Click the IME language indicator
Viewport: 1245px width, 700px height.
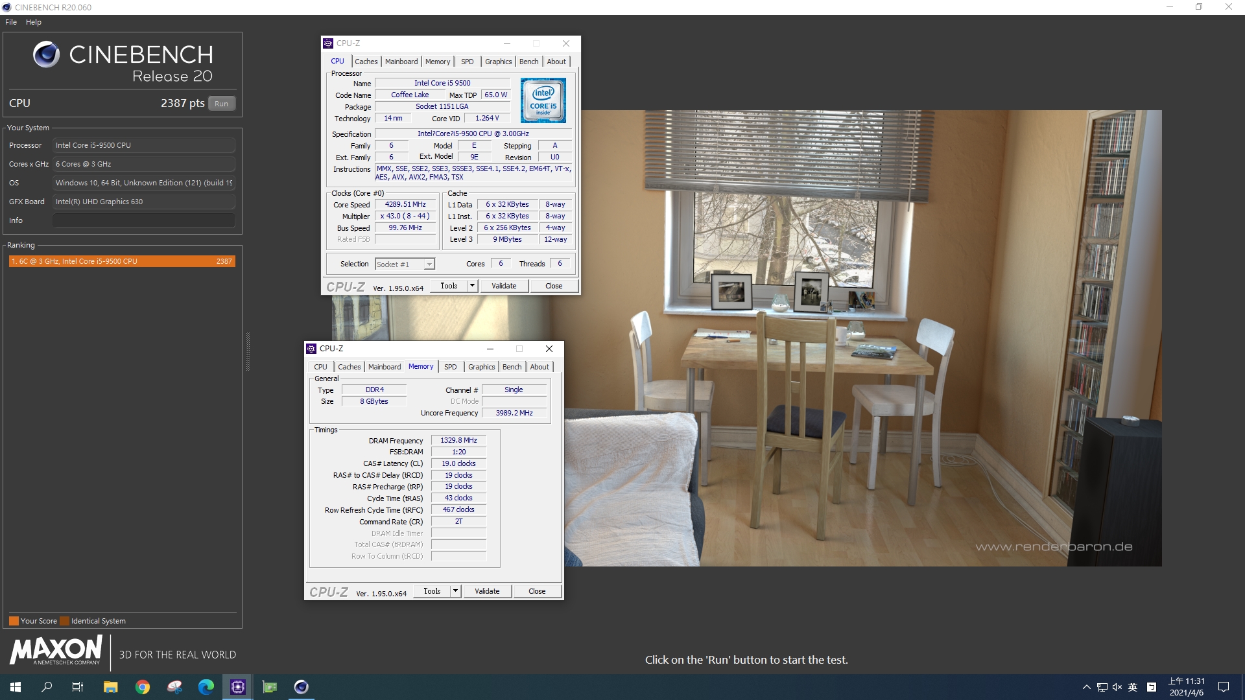pyautogui.click(x=1133, y=687)
